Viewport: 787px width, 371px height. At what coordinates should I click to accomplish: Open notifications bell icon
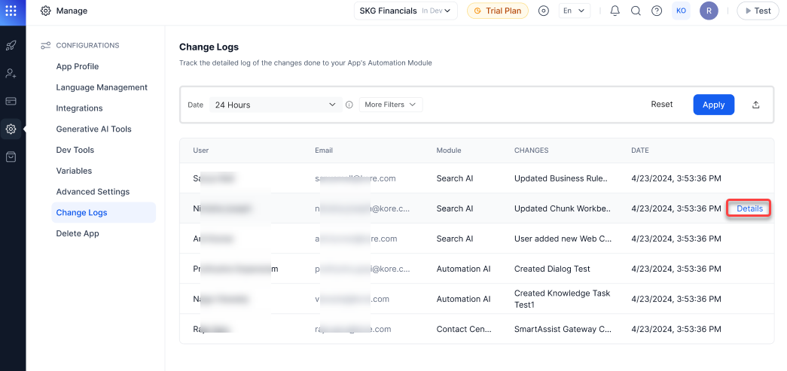615,11
